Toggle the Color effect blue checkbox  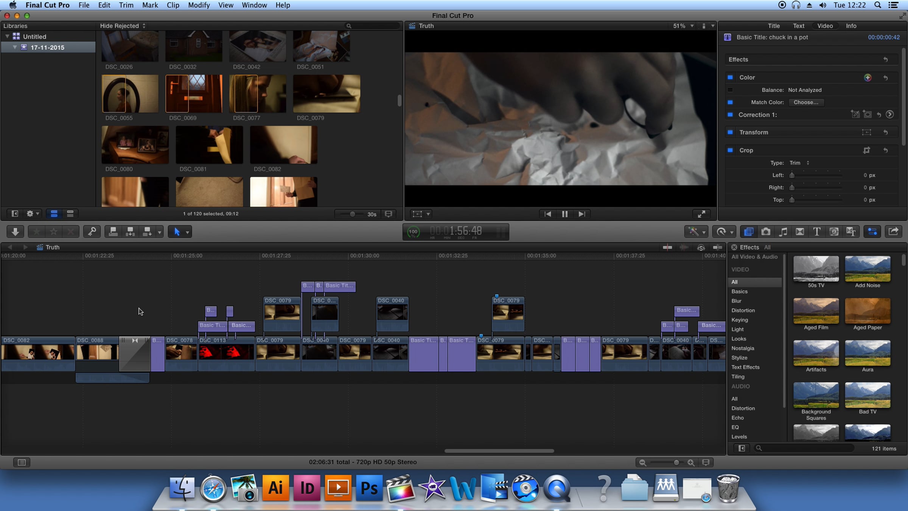(x=730, y=77)
